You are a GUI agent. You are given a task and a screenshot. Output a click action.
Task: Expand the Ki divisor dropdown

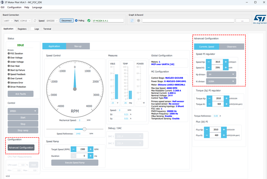pos(221,82)
